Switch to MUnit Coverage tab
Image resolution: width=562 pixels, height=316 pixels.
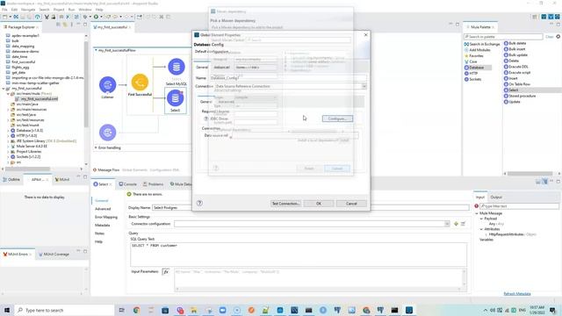click(54, 254)
